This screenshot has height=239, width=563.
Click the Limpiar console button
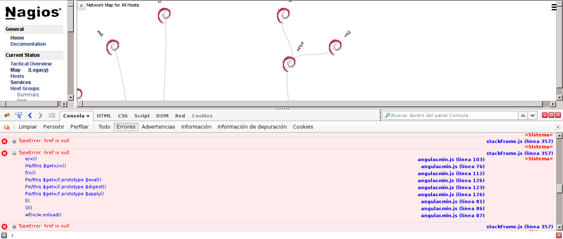[x=28, y=127]
